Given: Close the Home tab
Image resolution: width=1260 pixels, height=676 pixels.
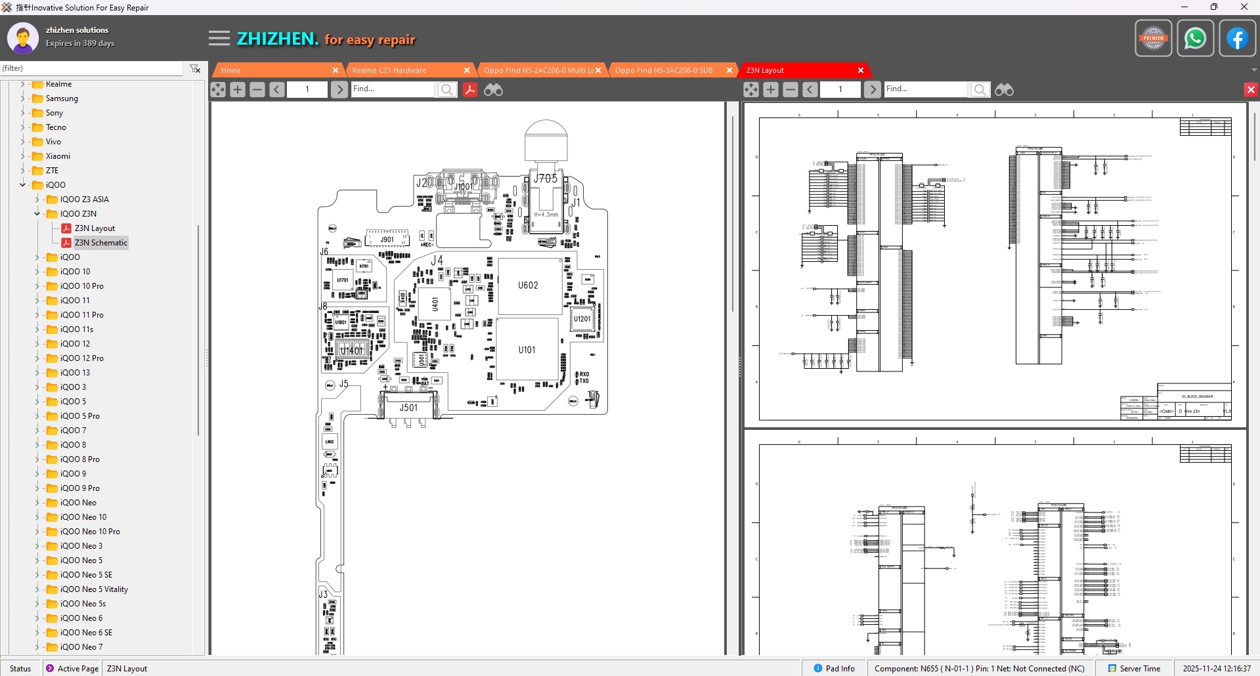Looking at the screenshot, I should [336, 70].
